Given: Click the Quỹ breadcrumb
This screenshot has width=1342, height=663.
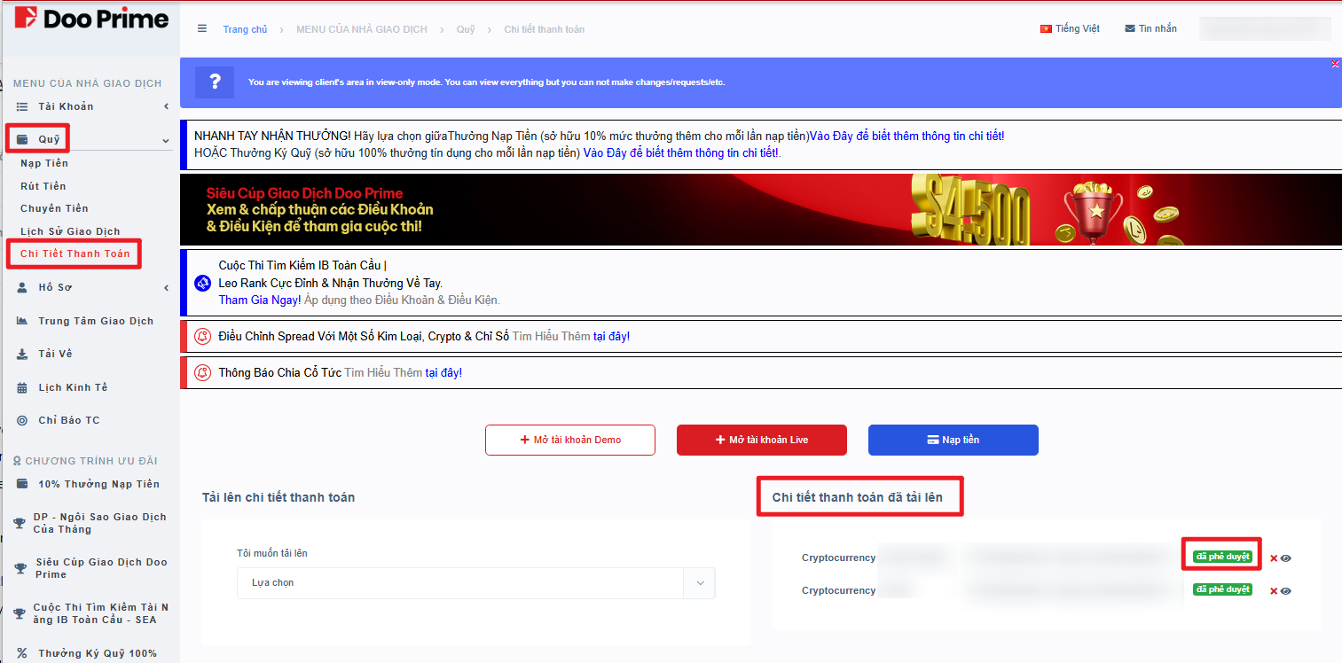Looking at the screenshot, I should [x=466, y=29].
